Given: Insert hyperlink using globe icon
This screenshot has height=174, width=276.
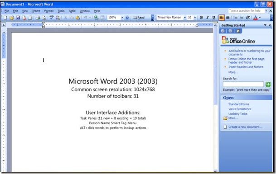Looking at the screenshot, I should click(96, 18).
